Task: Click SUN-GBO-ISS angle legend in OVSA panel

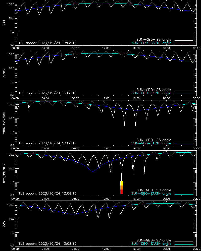Action: coord(154,240)
